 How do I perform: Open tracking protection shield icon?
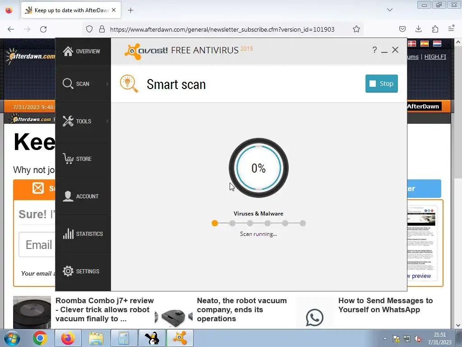coord(89,29)
